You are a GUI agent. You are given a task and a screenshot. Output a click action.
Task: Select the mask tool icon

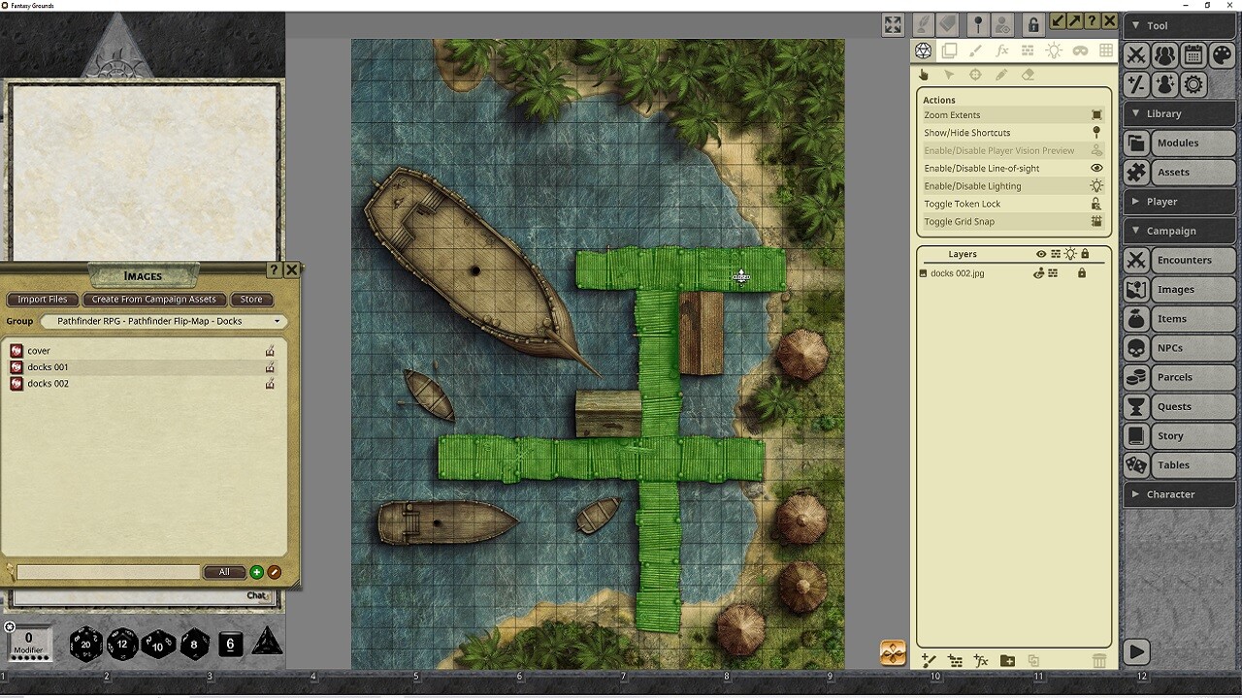tap(1081, 50)
